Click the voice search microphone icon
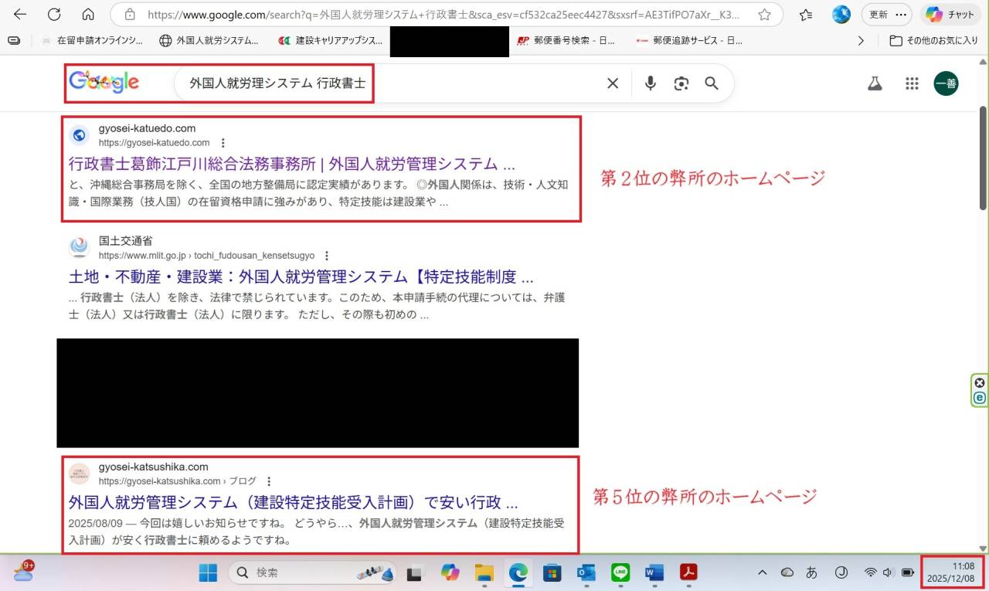The height and width of the screenshot is (591, 989). point(650,83)
